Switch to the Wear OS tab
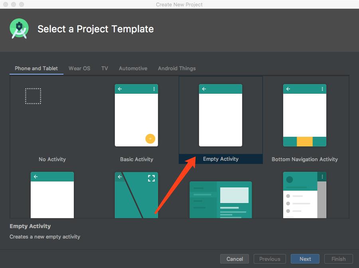Viewport: 359px width, 268px height. [79, 68]
